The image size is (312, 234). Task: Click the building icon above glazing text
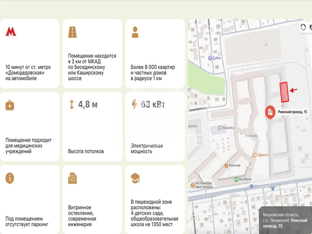pyautogui.click(x=72, y=178)
